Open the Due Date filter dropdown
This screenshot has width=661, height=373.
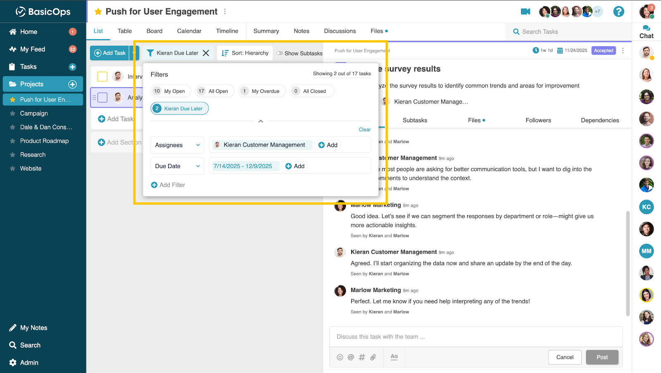point(177,166)
